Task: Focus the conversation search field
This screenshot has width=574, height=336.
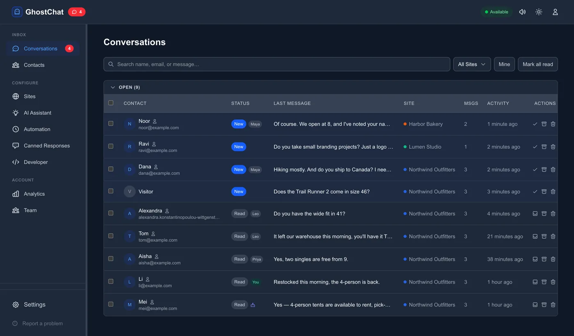Action: pyautogui.click(x=277, y=64)
